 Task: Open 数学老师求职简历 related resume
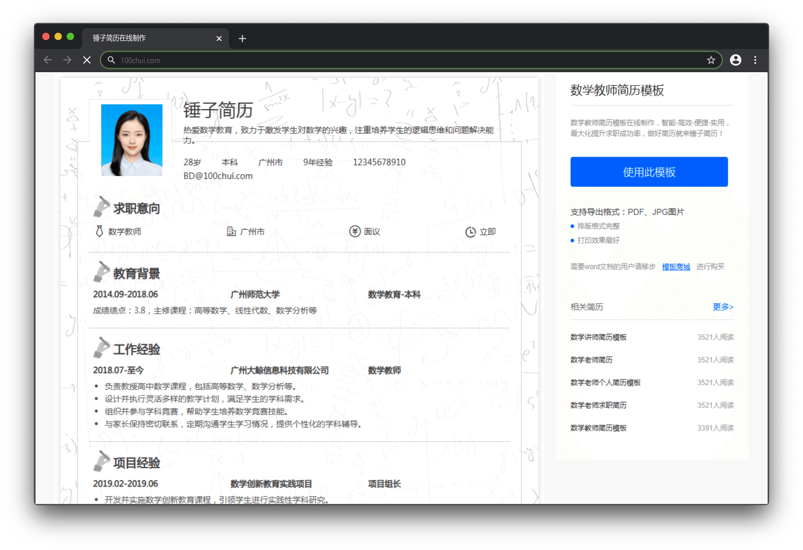click(x=598, y=405)
